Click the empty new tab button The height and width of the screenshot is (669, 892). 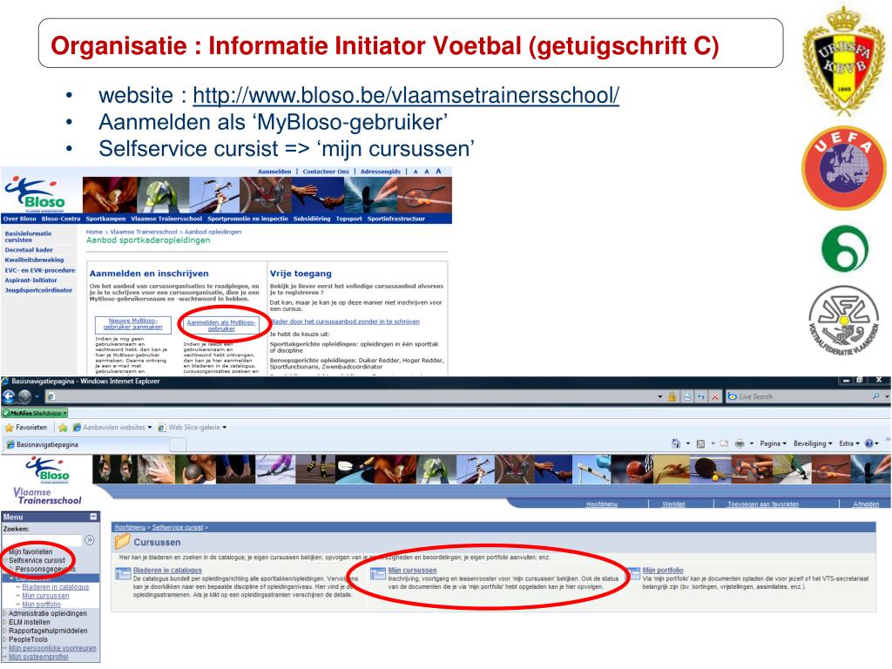click(178, 445)
